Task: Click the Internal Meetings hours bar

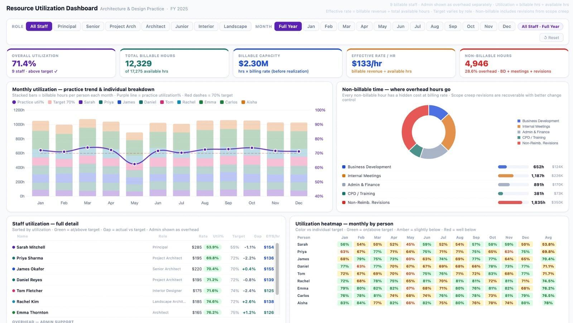Action: [506, 176]
